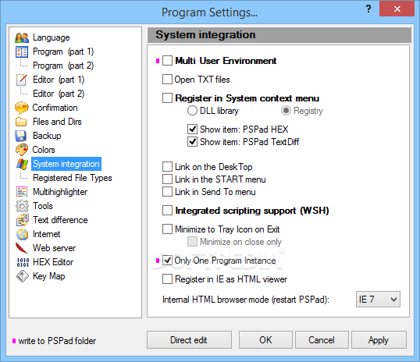Click the Apply button
This screenshot has height=362, width=420.
pos(379,340)
